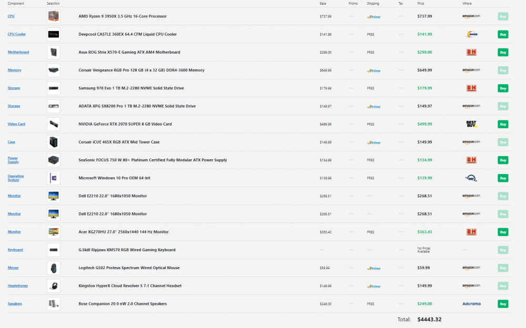526x328 pixels.
Task: Click the $499.99 price for video card
Action: (424, 124)
